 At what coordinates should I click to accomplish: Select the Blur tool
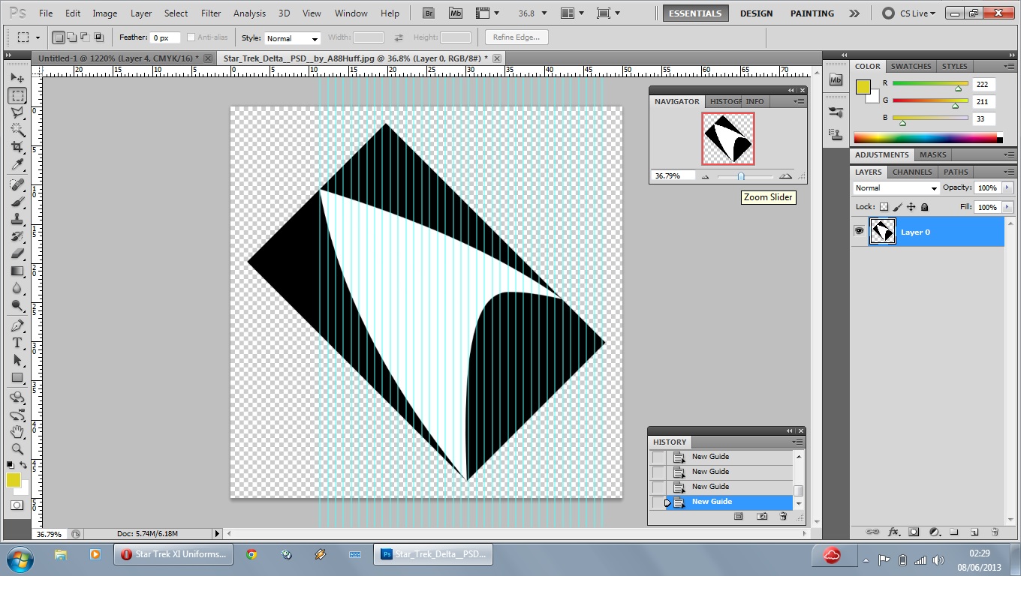17,288
